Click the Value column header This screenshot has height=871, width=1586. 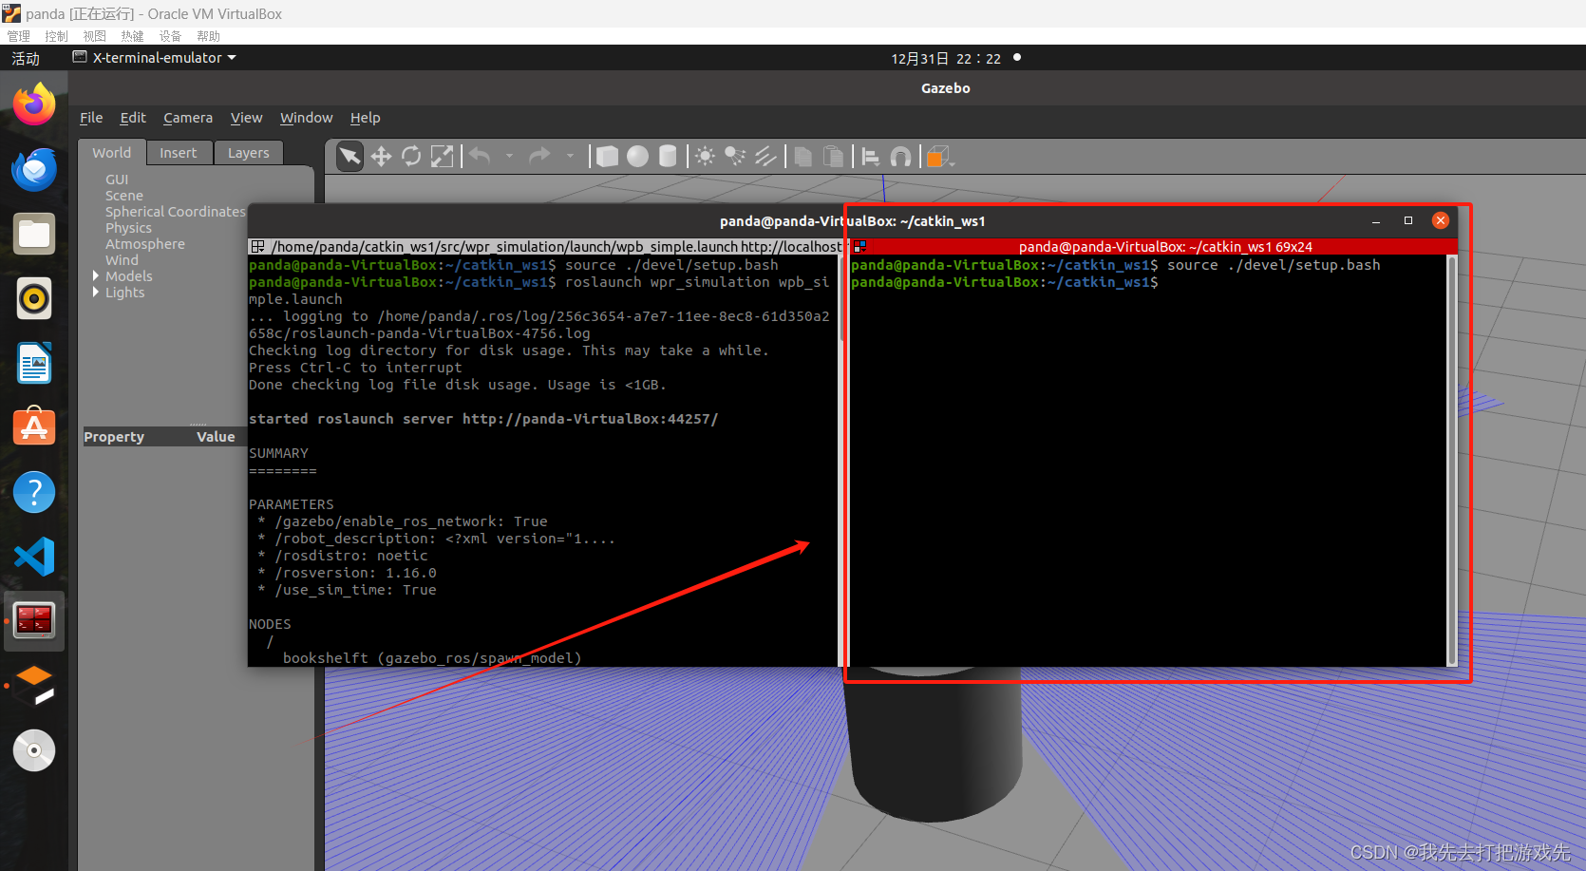(217, 437)
